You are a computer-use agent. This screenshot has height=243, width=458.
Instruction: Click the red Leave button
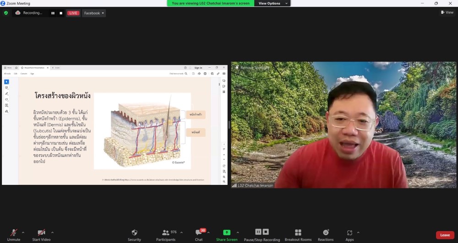point(445,235)
